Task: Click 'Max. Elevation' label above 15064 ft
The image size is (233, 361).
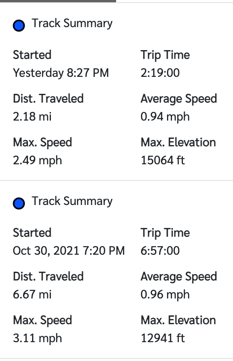Action: (178, 142)
